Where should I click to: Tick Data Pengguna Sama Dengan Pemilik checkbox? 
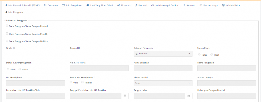point(7,34)
